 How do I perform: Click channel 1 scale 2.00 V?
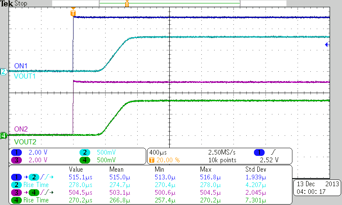(38, 152)
